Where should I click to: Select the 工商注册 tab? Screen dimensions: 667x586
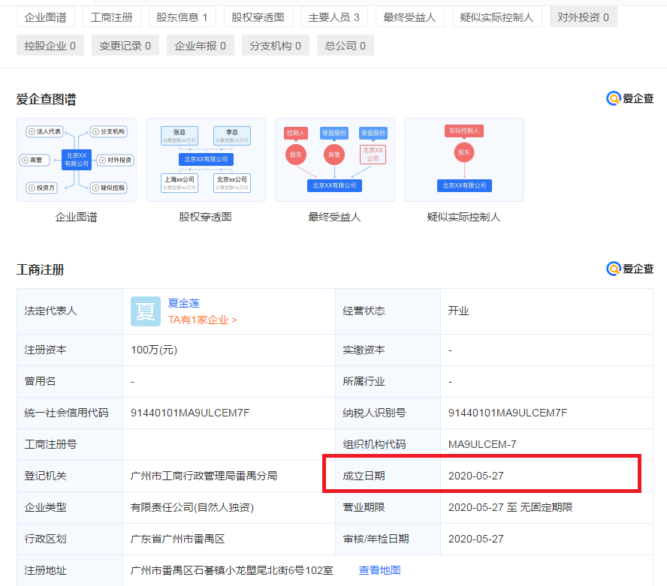(x=111, y=17)
